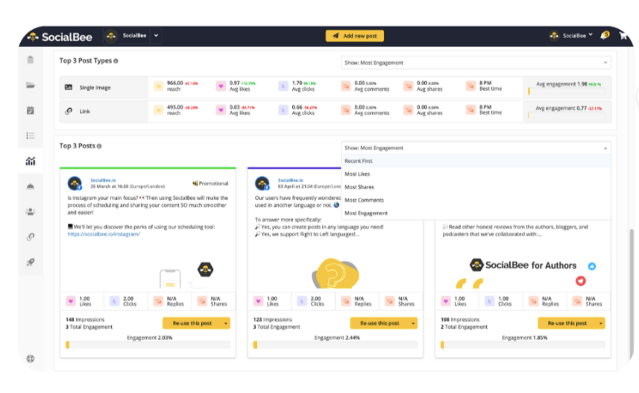Viewport: 639px width, 393px height.
Task: Open Top 3 Post Types Show dropdown
Action: (x=476, y=63)
